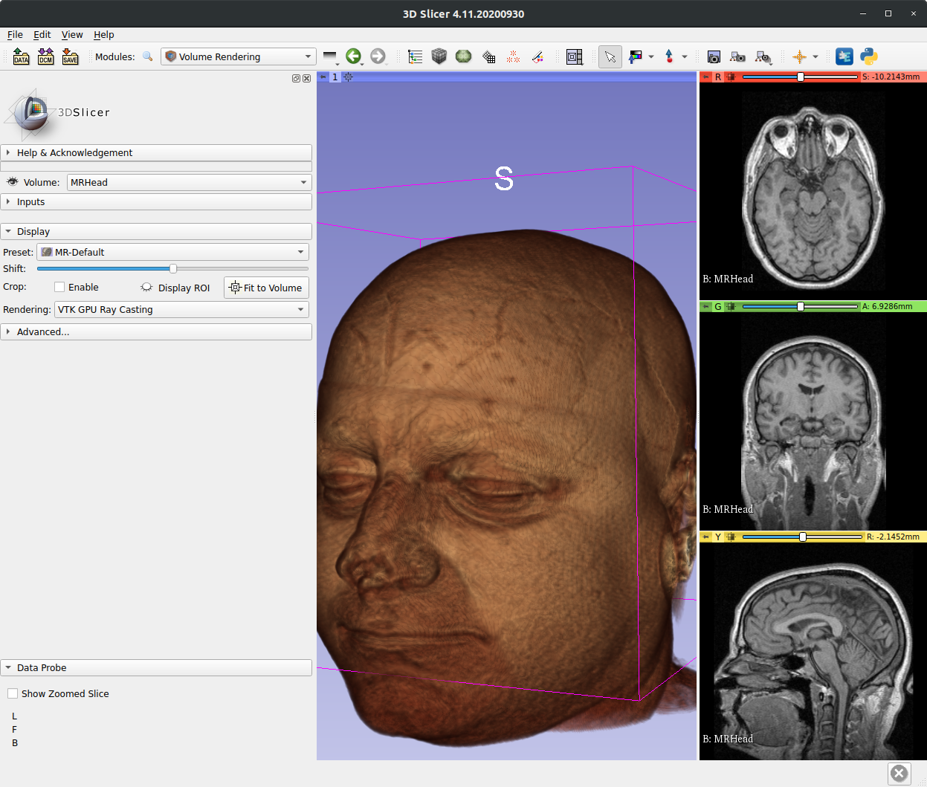Open the Preset MR-Default dropdown

[x=173, y=252]
